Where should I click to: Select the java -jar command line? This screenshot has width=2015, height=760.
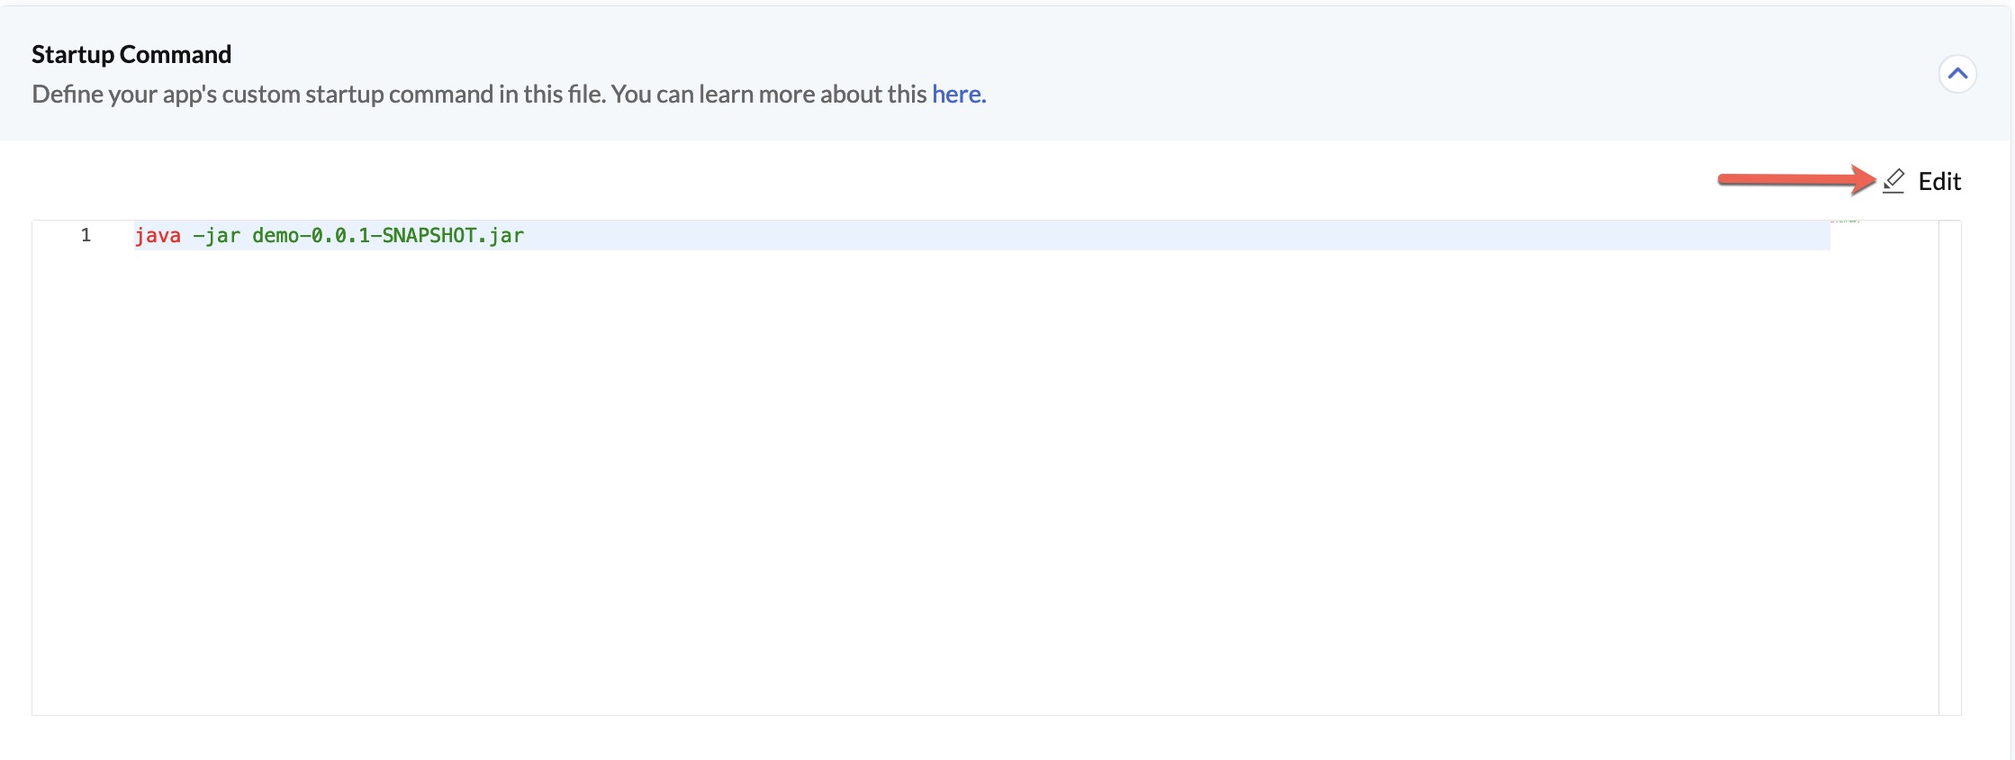click(x=330, y=236)
